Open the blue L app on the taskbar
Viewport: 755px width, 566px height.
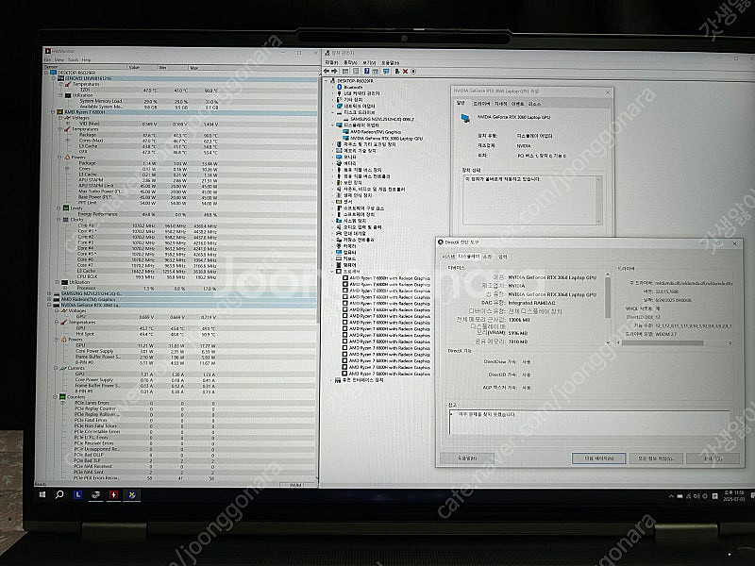[77, 494]
